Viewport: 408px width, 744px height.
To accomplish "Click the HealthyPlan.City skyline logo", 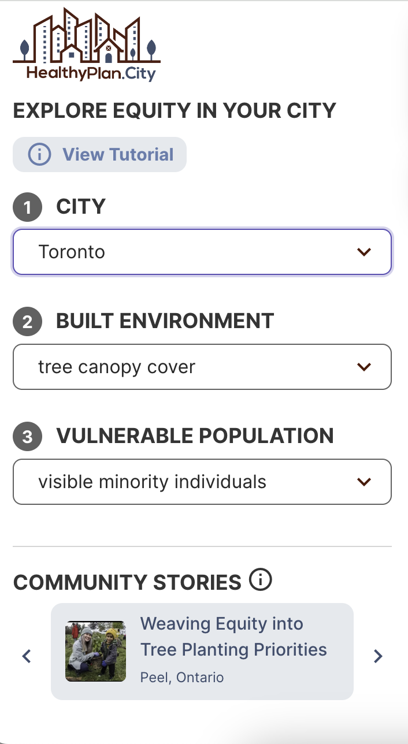I will 87,44.
